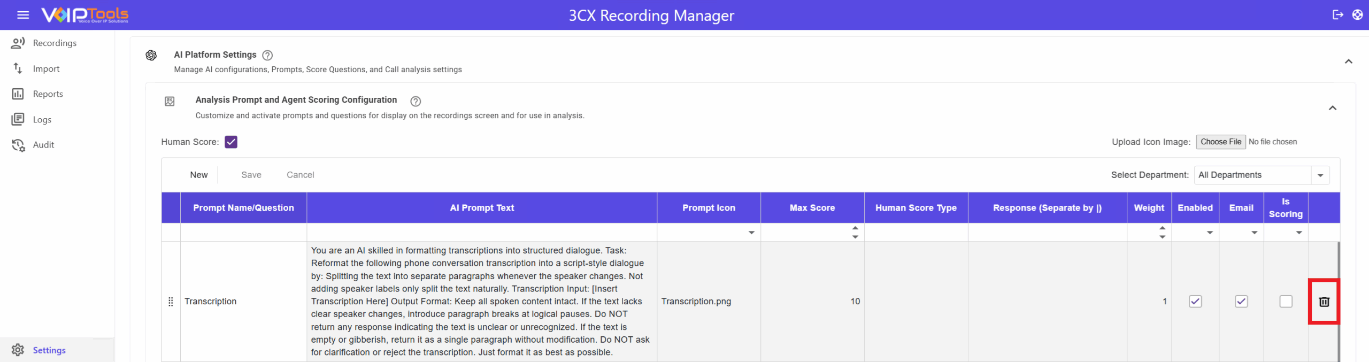1369x362 pixels.
Task: Uncheck Enabled for Transcription row
Action: pos(1195,302)
